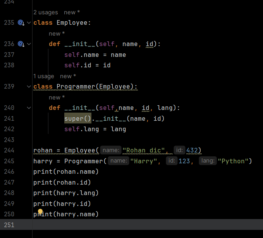Click the 'lang' parameter on line 240
This screenshot has height=238, width=263.
165,108
